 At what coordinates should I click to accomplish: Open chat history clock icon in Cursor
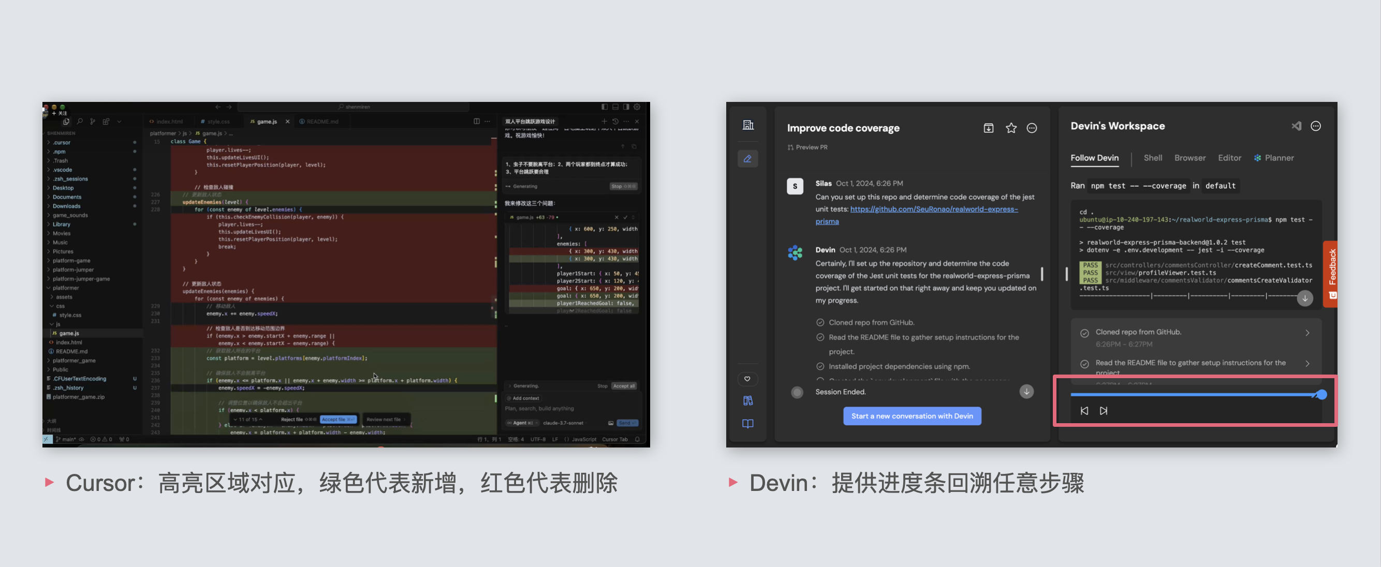(615, 121)
